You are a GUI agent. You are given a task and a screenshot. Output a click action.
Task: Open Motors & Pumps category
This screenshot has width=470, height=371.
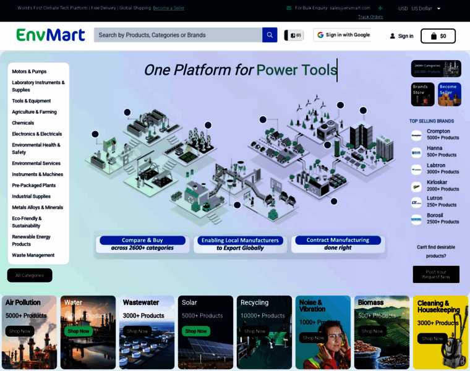29,72
